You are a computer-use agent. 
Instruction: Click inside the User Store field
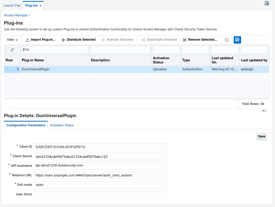pyautogui.click(x=100, y=194)
